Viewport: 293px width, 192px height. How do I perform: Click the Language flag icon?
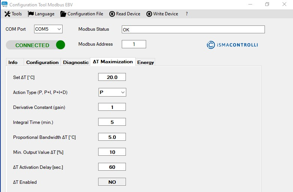31,14
